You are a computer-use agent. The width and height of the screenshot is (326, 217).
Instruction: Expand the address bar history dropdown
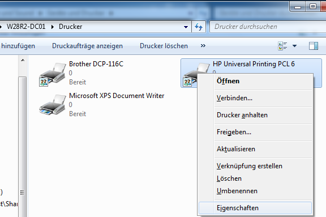coord(186,27)
